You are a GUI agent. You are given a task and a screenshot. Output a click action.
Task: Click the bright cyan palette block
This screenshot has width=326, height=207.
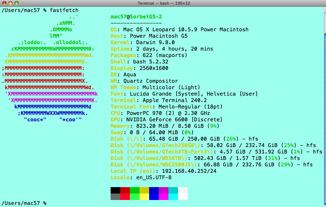[173, 197]
